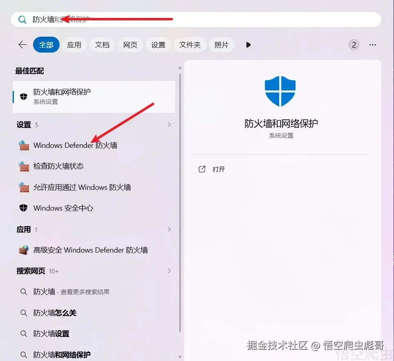Viewport: 394px width, 361px height.
Task: Click shield icon beside Windows 安全中心
Action: 24,208
